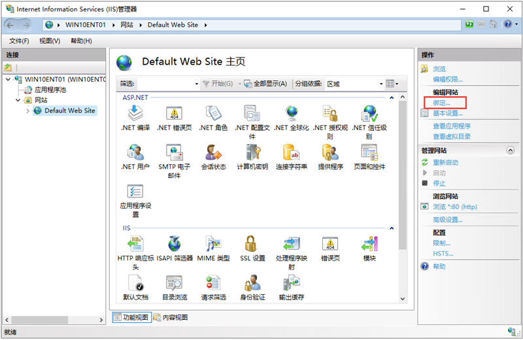
Task: Select the MIME 类型 icon
Action: (213, 244)
